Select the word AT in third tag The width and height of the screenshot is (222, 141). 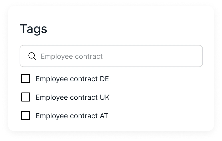click(x=104, y=116)
